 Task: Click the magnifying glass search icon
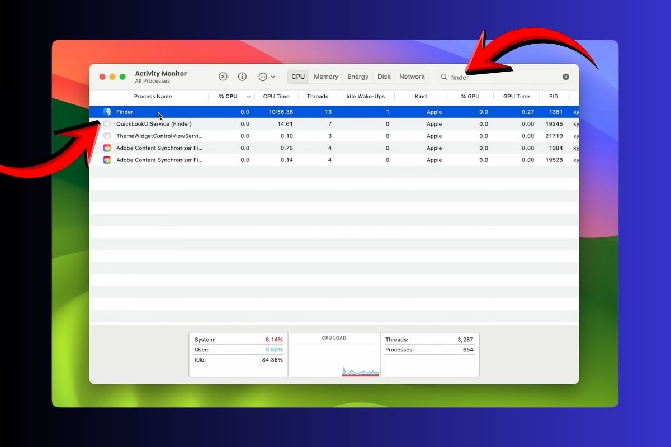[444, 77]
